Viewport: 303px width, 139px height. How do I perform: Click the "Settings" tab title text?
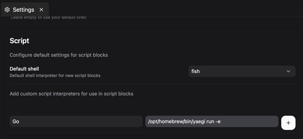(23, 10)
